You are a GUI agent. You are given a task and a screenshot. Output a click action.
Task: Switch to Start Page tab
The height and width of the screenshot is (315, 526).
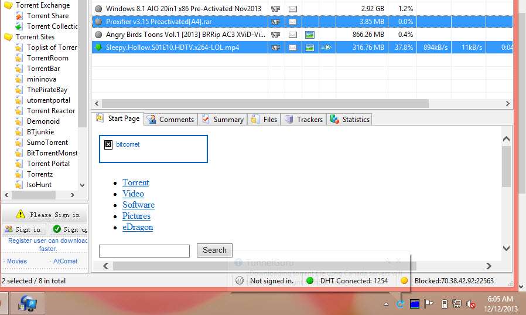point(118,118)
